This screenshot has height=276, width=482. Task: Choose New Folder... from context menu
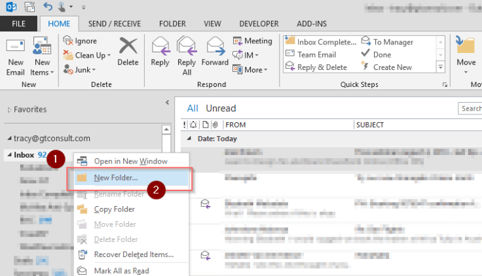click(131, 178)
